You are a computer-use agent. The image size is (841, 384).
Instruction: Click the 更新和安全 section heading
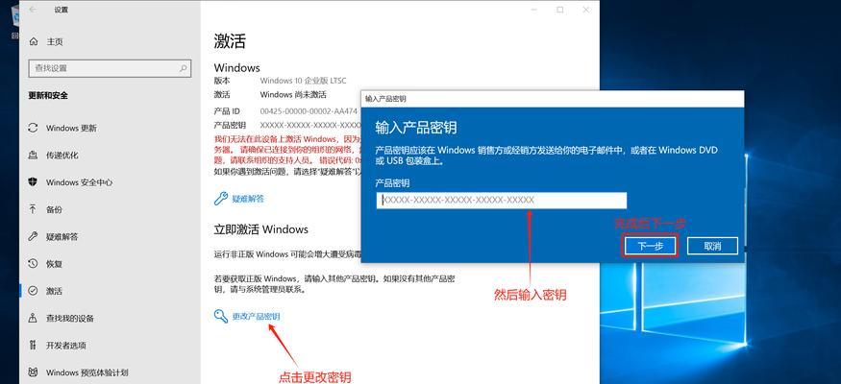tap(48, 95)
